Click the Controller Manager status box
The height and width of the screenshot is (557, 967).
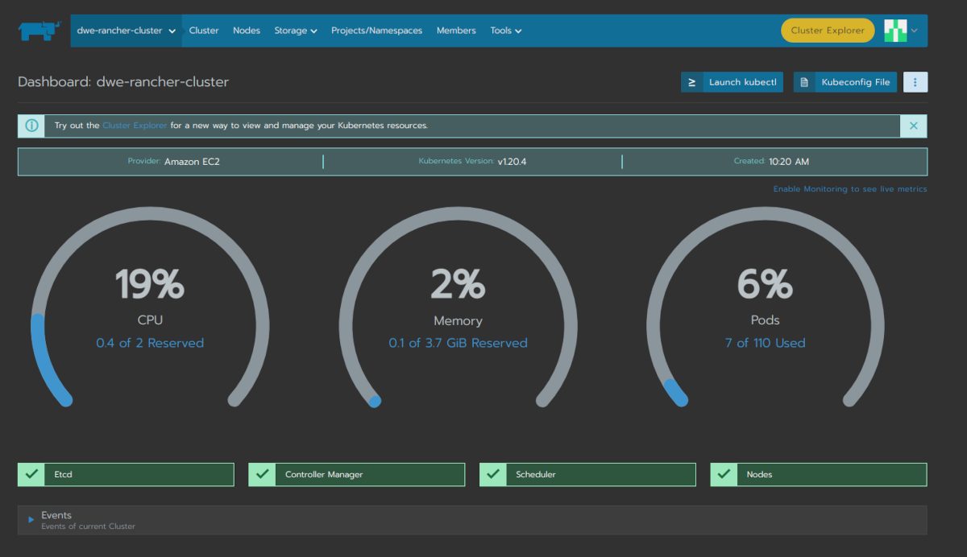click(x=357, y=474)
